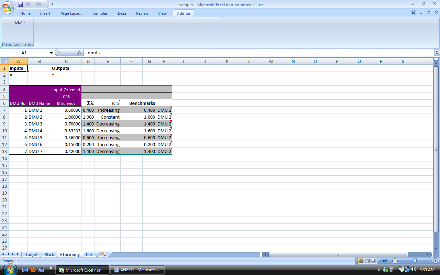Viewport: 440px width, 275px height.
Task: Switch to the Target sheet tab
Action: pos(31,255)
